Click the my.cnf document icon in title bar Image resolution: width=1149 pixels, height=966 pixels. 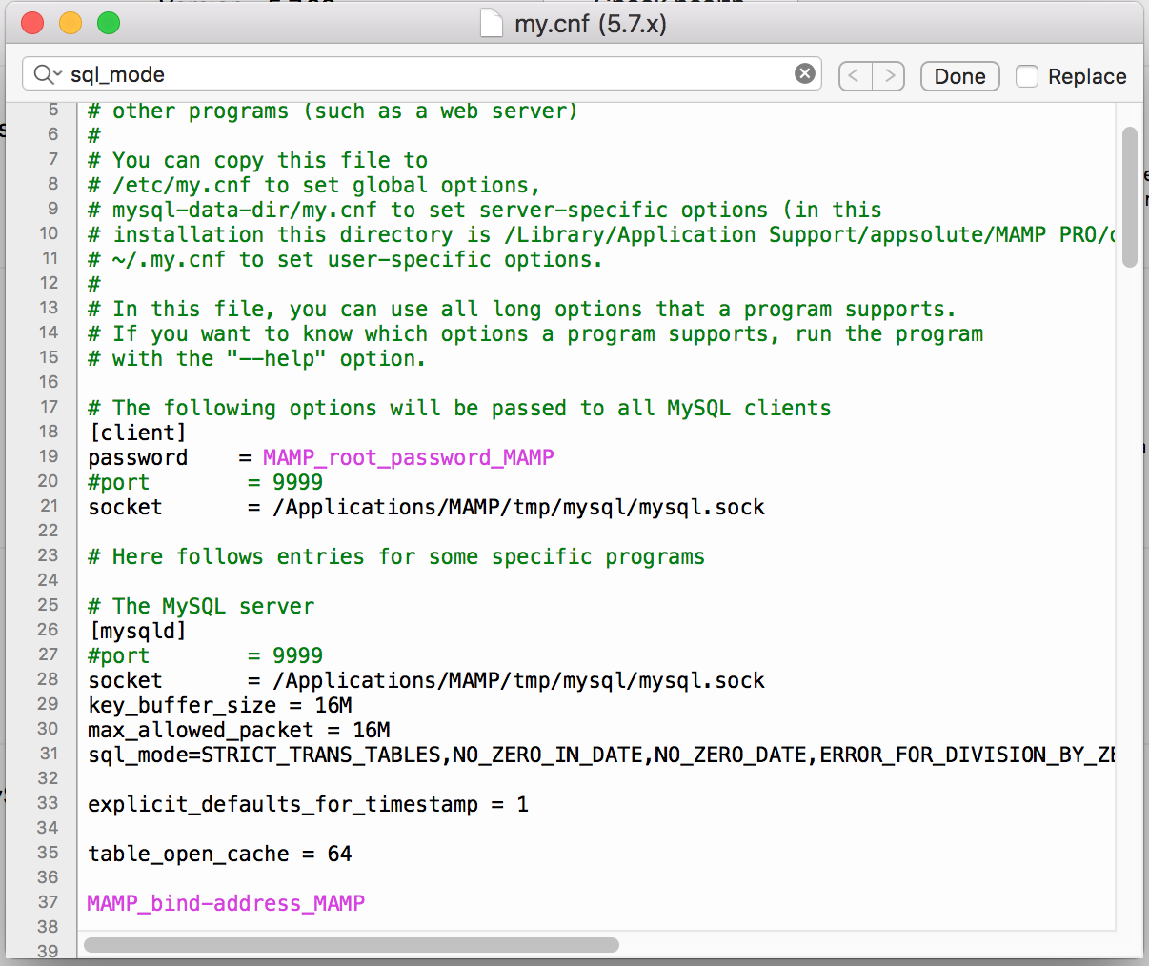[x=491, y=23]
